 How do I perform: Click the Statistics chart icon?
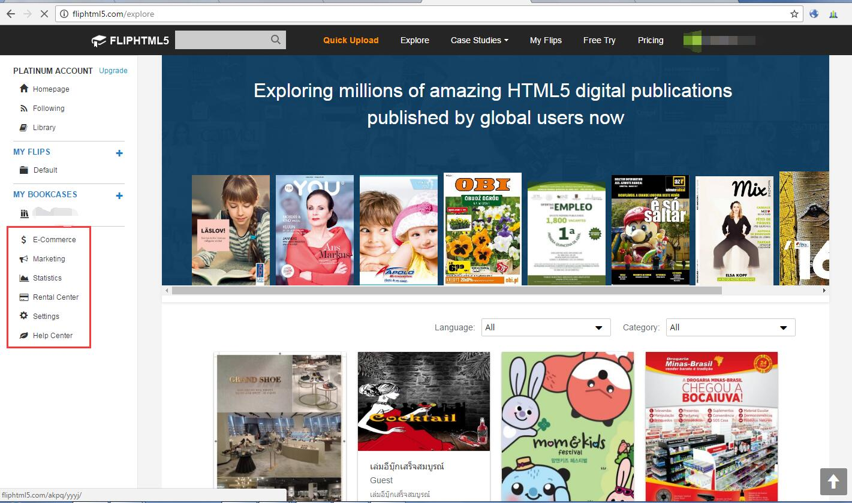[24, 278]
